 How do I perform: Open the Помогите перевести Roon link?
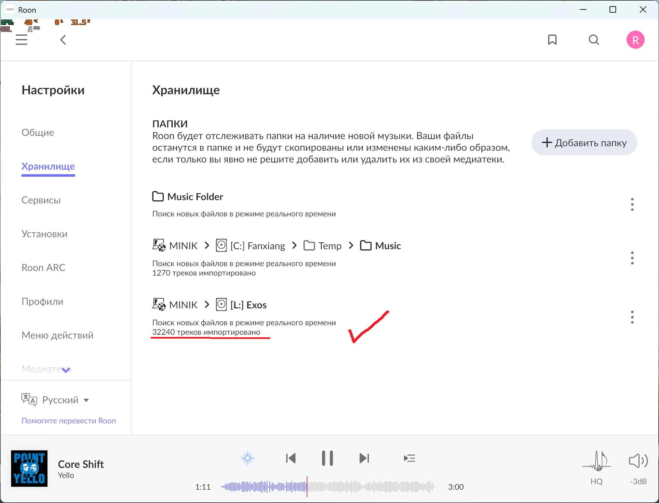[69, 421]
